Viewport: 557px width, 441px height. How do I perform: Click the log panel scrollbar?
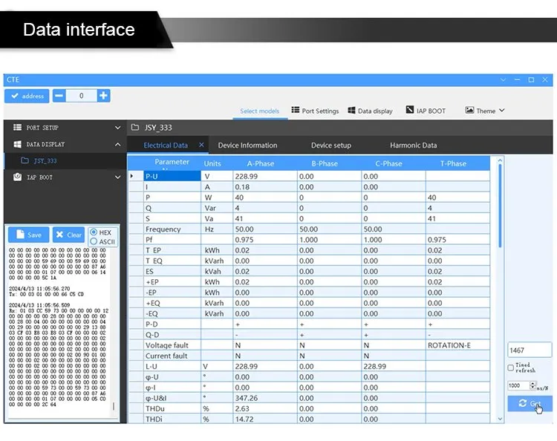point(114,406)
